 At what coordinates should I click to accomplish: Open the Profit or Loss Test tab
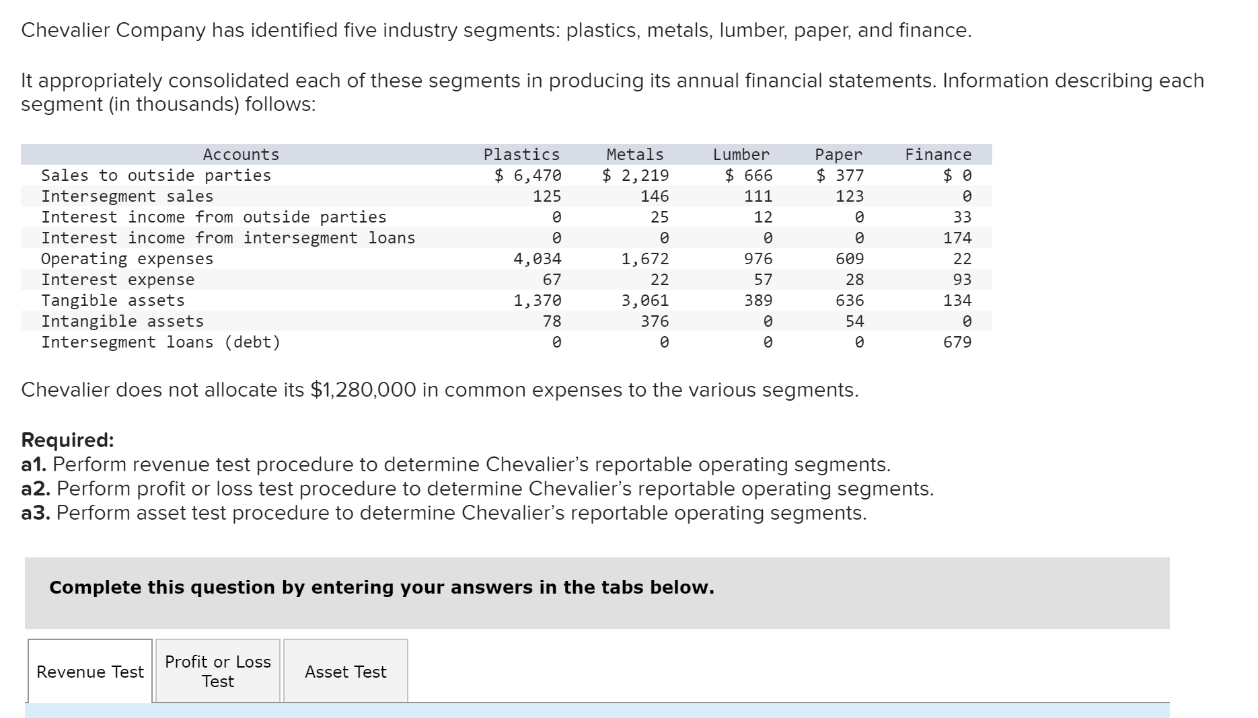click(217, 671)
